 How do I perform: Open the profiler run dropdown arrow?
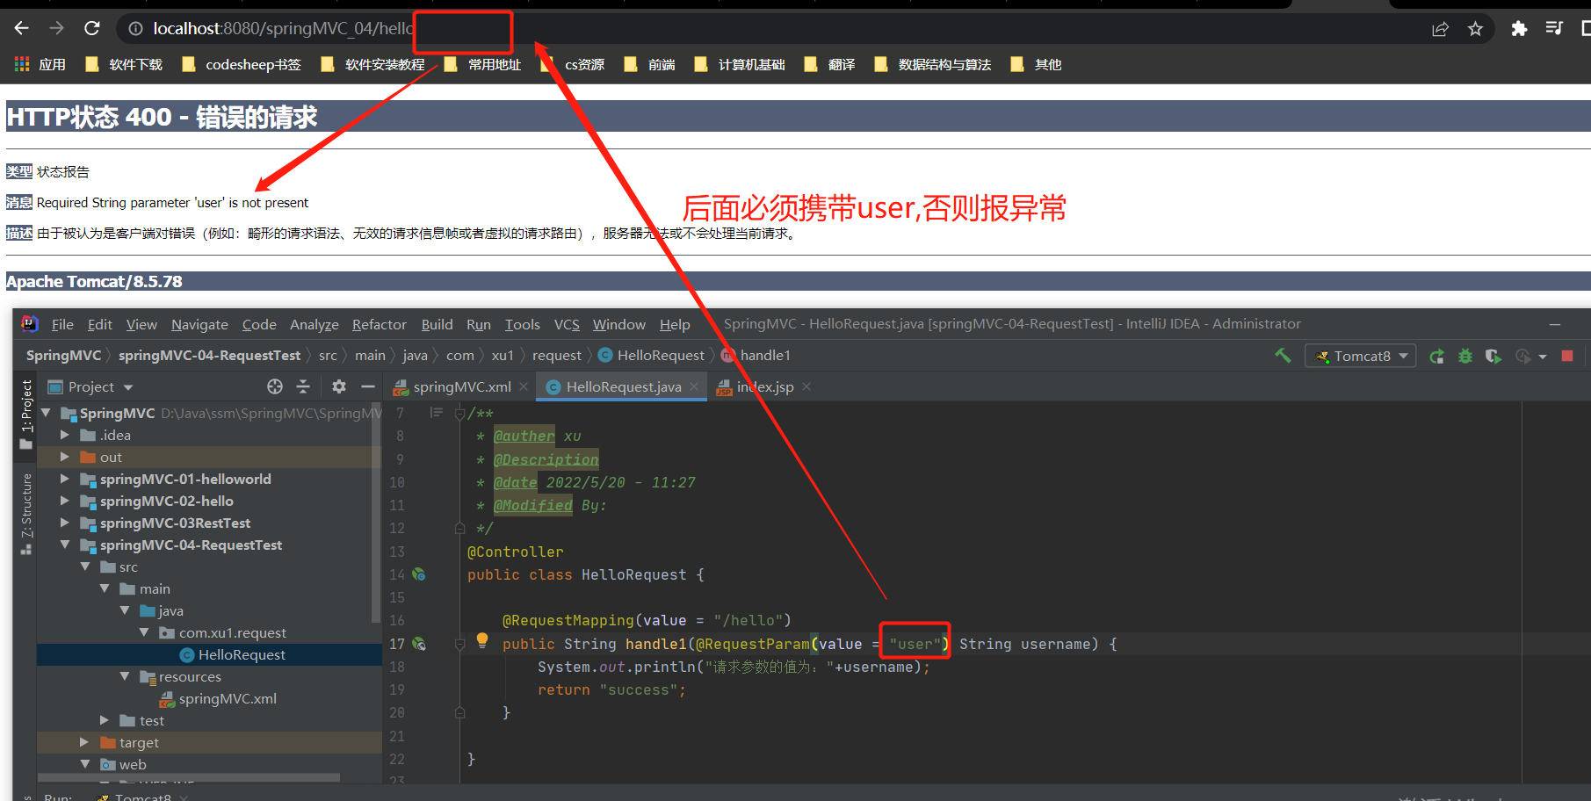1543,357
